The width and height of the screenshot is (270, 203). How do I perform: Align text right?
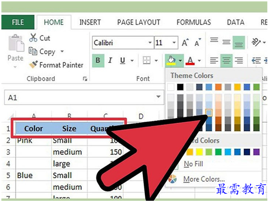point(239,60)
